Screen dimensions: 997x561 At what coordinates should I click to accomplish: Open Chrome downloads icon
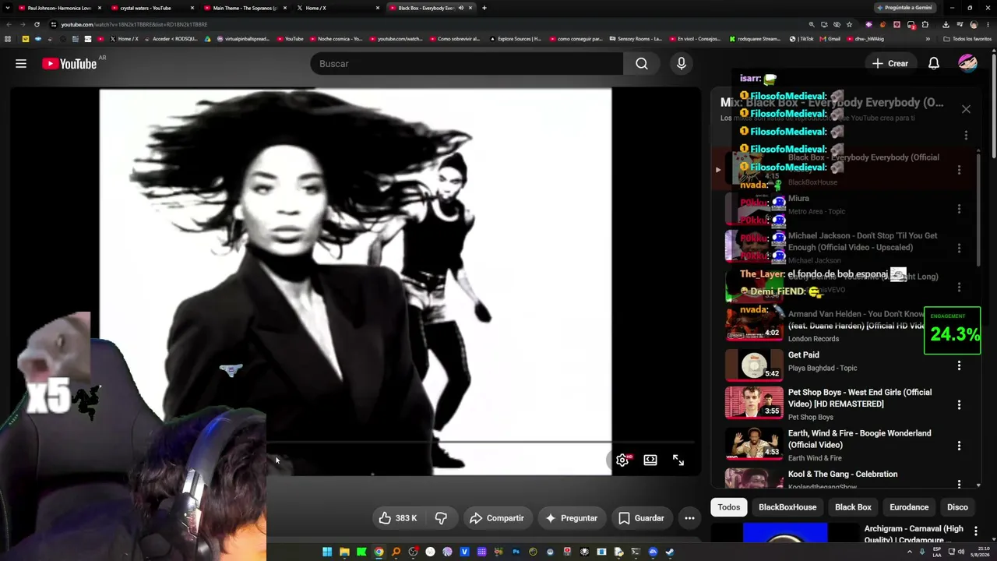tap(946, 24)
